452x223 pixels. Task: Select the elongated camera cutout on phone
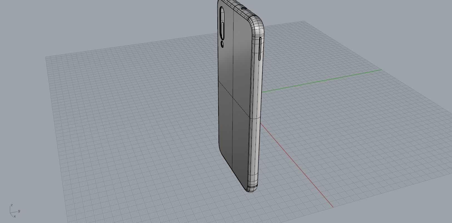pyautogui.click(x=222, y=24)
